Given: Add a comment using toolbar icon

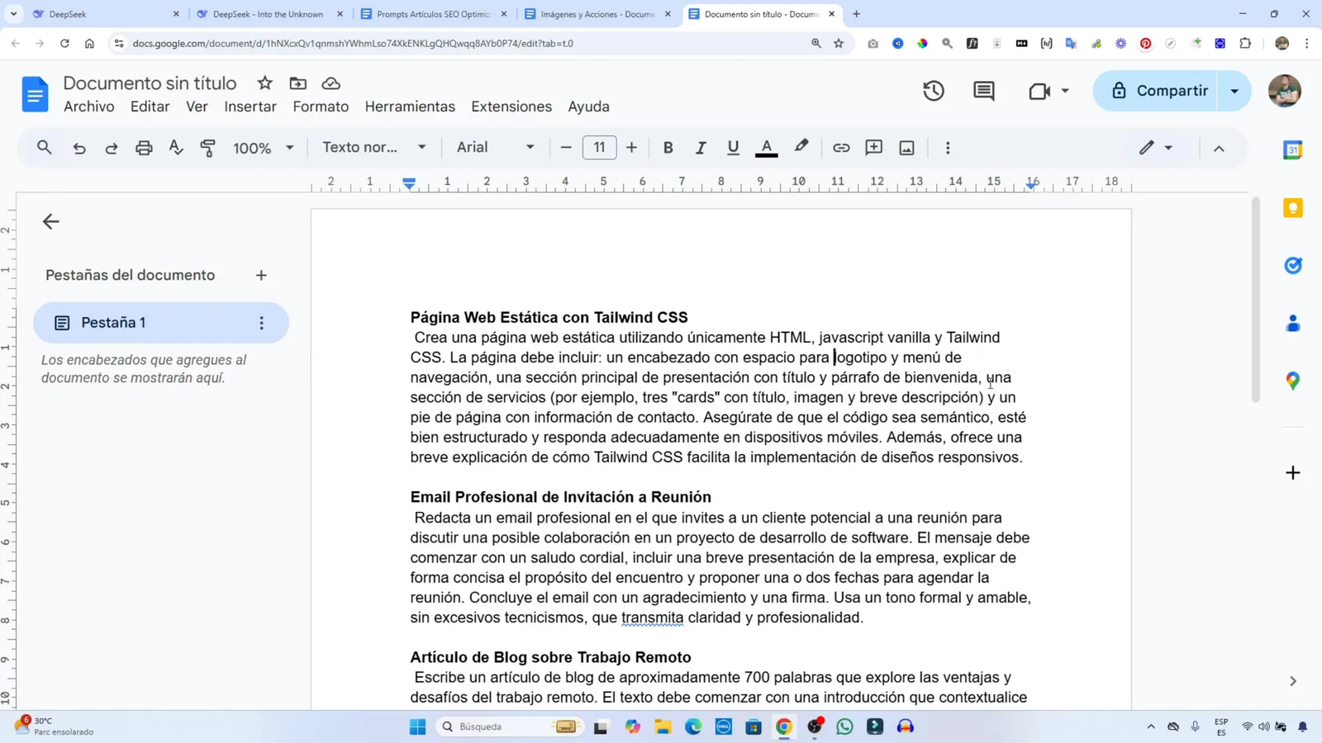Looking at the screenshot, I should pos(873,148).
